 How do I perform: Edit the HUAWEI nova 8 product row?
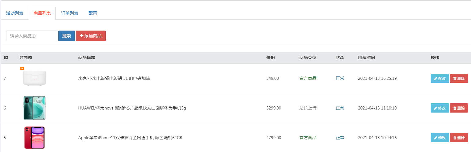[440, 108]
